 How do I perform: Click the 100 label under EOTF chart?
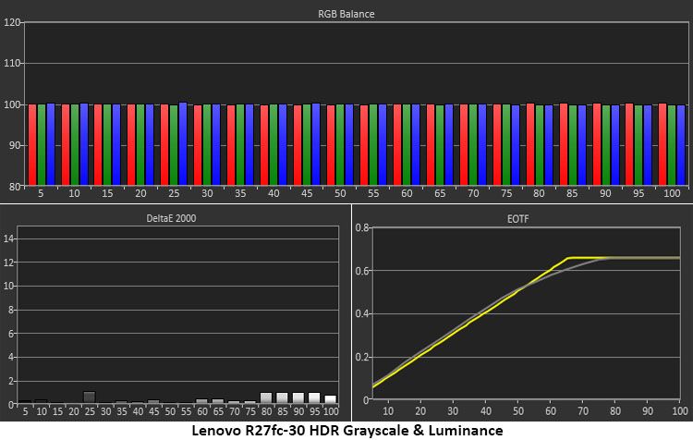point(680,411)
